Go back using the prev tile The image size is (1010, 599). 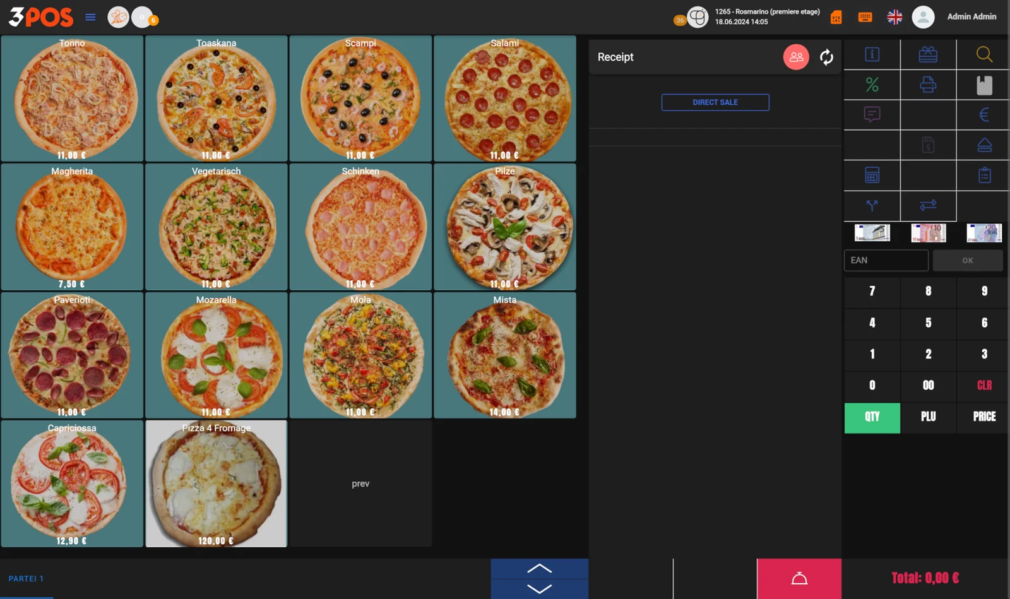pyautogui.click(x=360, y=483)
